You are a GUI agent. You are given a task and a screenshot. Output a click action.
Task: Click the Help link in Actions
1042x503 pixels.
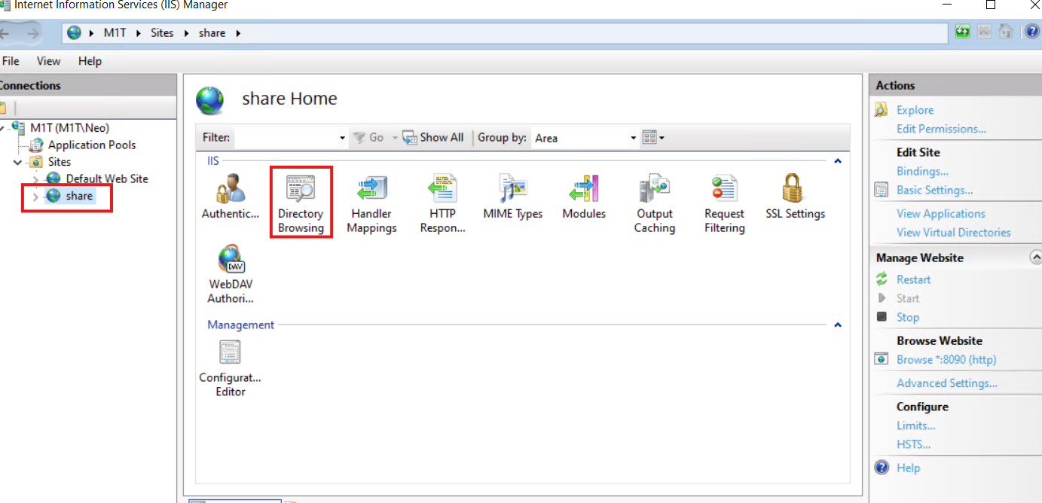(x=908, y=468)
